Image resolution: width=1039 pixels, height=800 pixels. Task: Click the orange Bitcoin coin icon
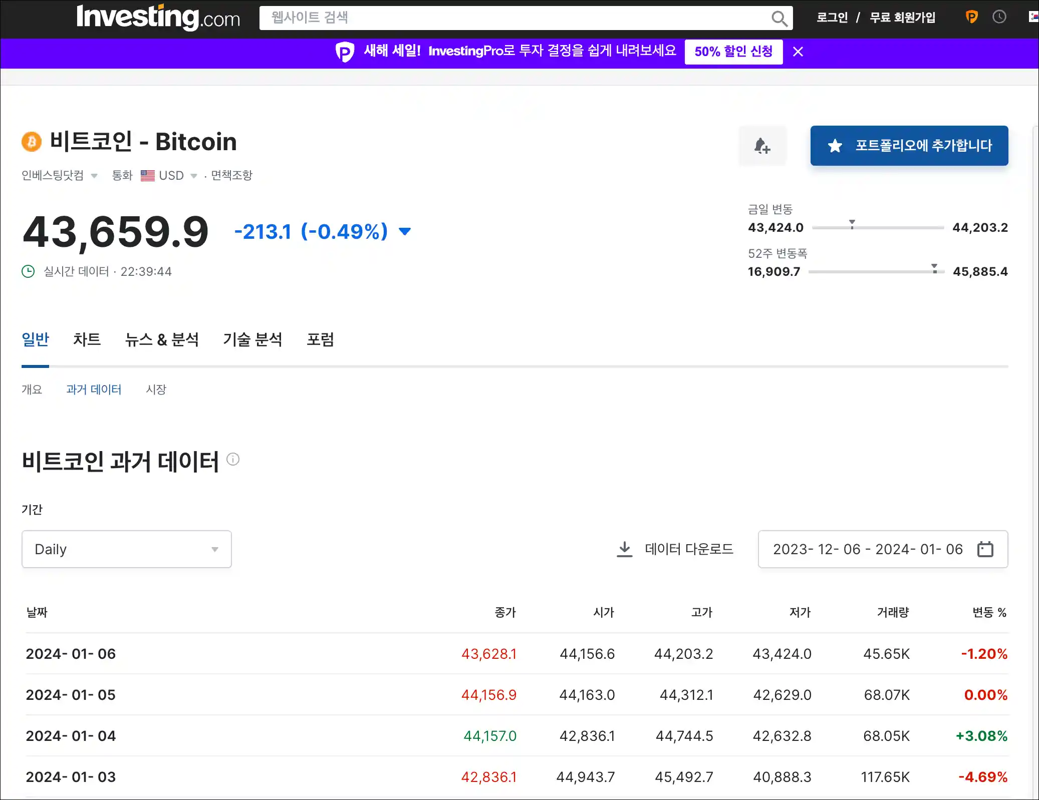tap(32, 142)
